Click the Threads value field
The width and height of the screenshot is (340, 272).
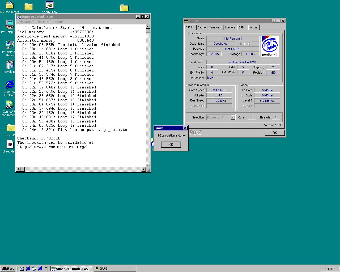(276, 117)
